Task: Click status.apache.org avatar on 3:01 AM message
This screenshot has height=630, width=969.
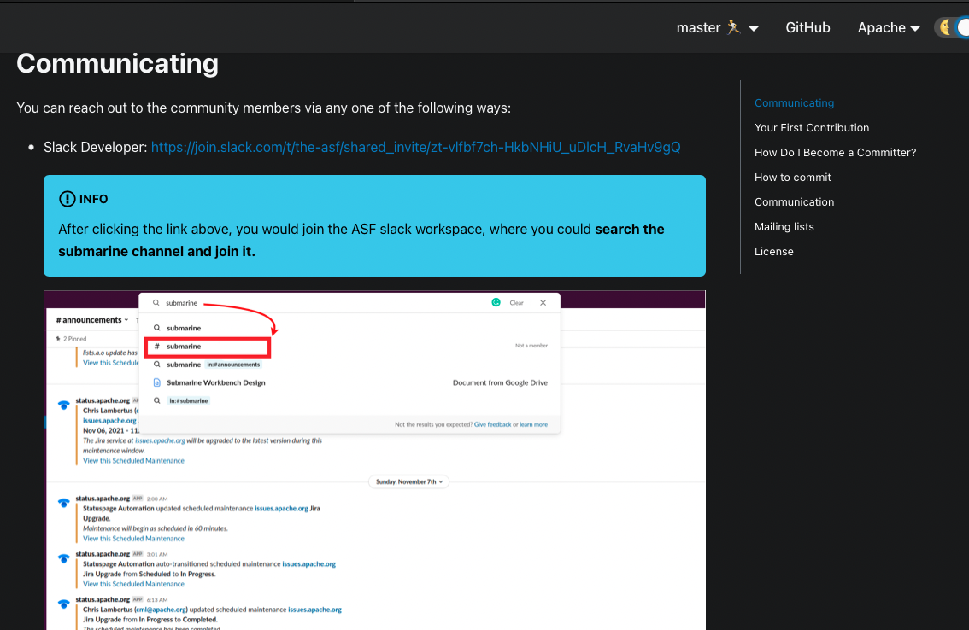Action: tap(63, 558)
